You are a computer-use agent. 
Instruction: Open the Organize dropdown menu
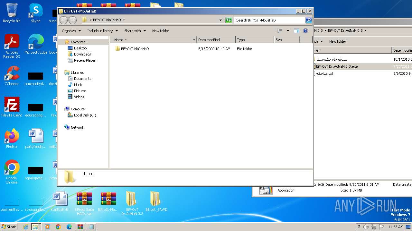[71, 31]
